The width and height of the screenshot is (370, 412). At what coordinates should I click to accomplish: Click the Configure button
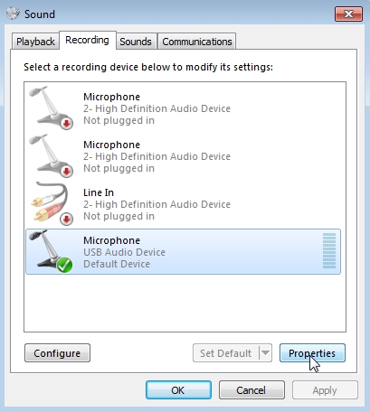57,352
